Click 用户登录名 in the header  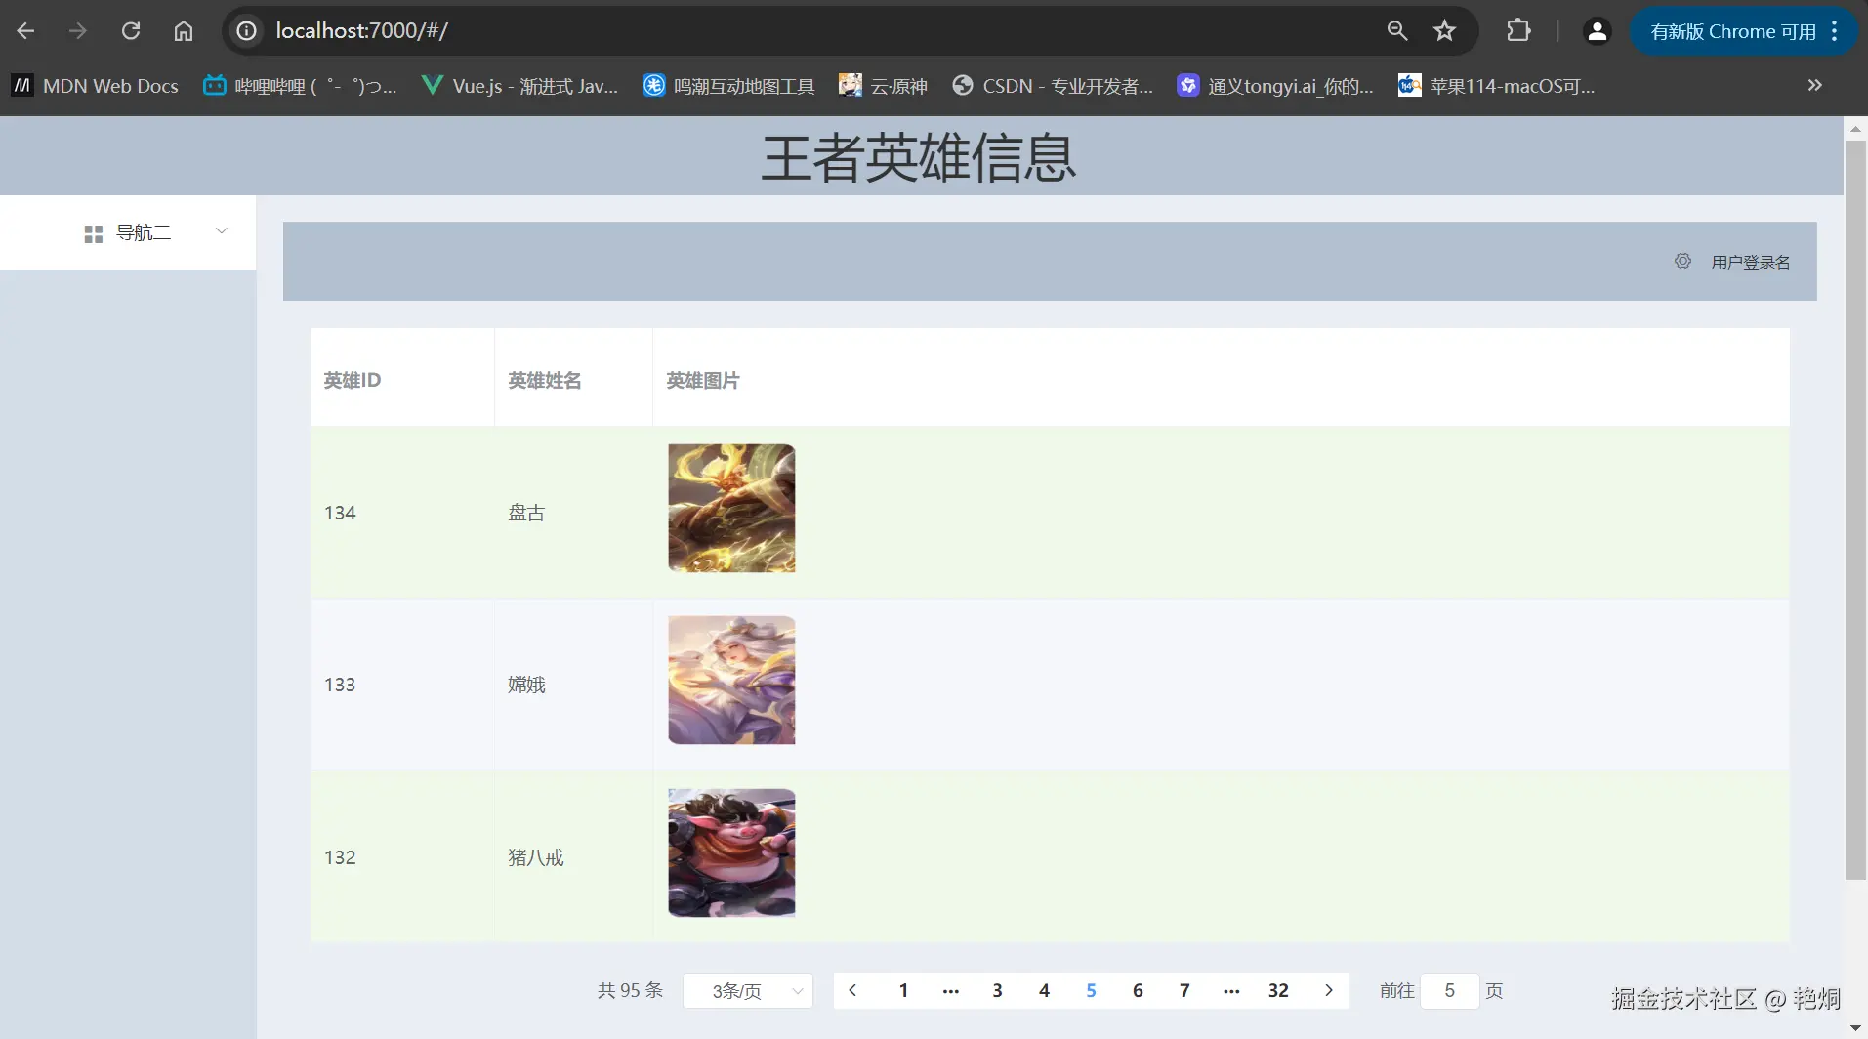(x=1751, y=261)
